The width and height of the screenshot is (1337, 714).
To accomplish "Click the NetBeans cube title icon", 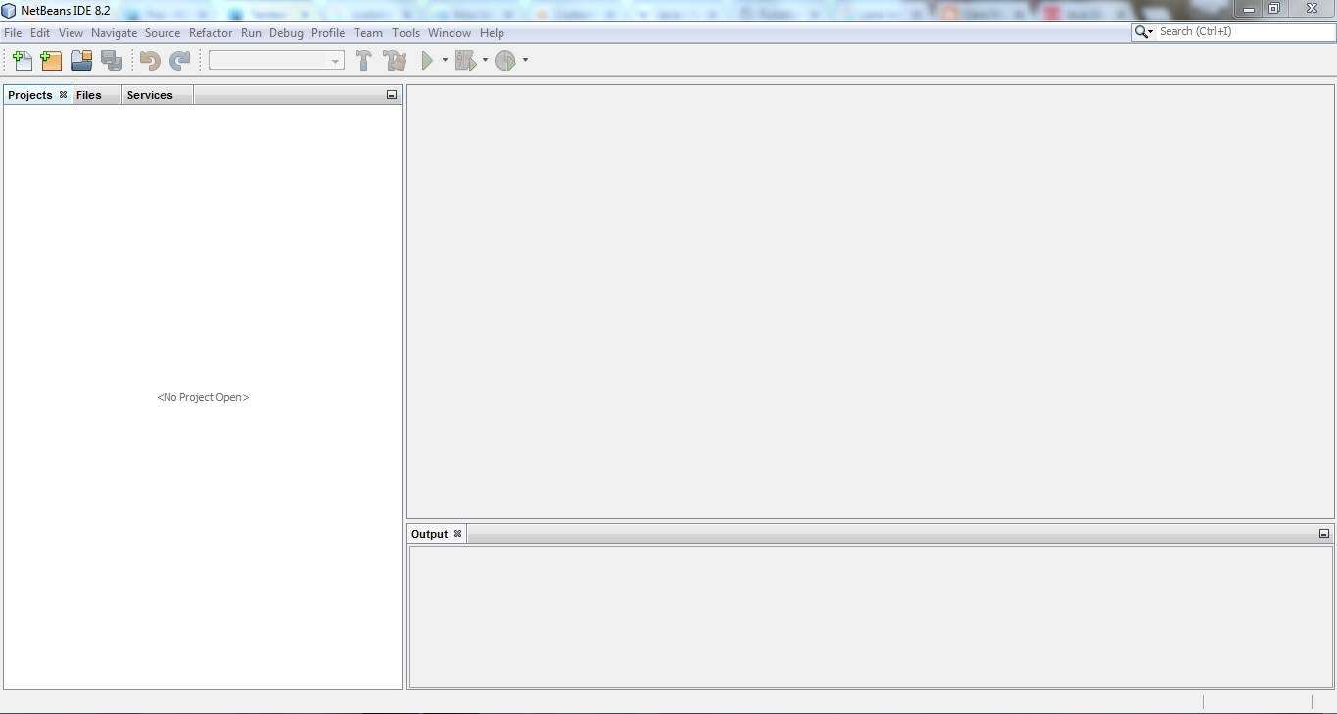I will tap(9, 10).
